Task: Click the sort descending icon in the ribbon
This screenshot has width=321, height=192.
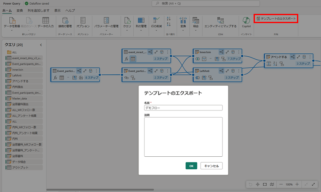Action: 169,24
